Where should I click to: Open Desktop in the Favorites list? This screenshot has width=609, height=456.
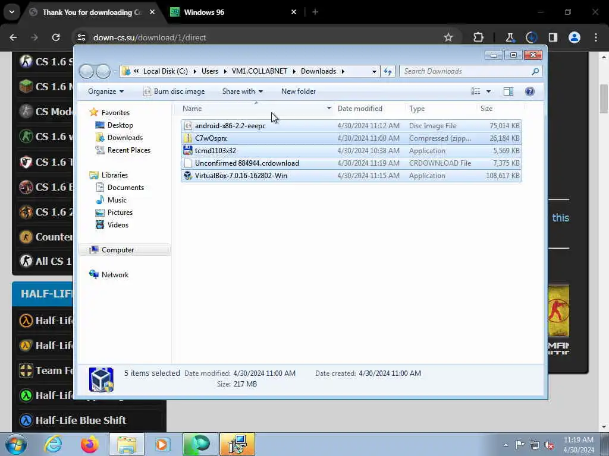point(120,125)
